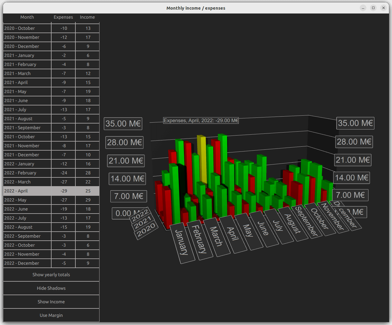Click the August month label on chart
392x325 pixels.
[x=292, y=224]
